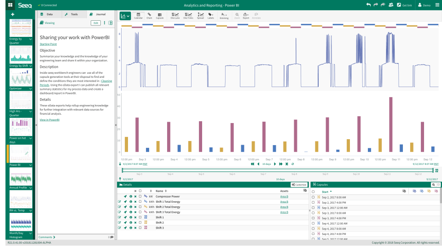Click the investigate range left handle
The image size is (442, 252).
pos(122,170)
